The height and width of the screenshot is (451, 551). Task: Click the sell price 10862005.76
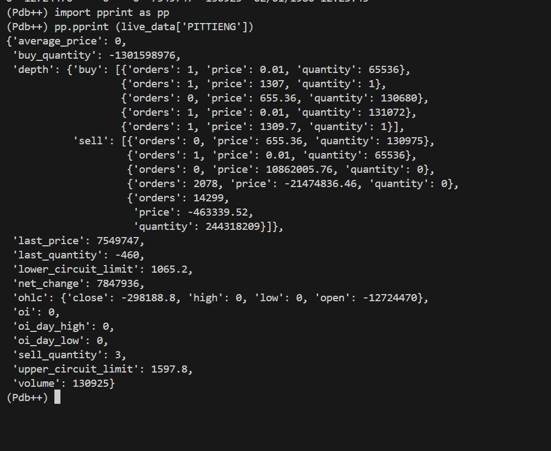point(299,170)
